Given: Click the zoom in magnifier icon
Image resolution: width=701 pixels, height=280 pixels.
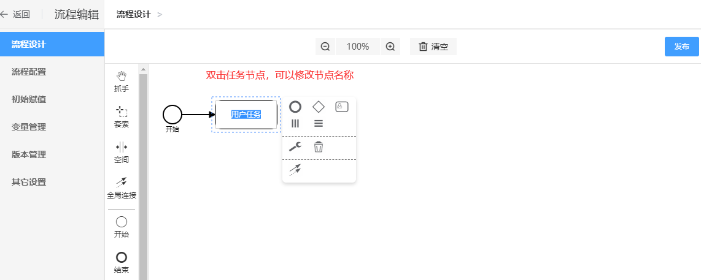Looking at the screenshot, I should pyautogui.click(x=390, y=47).
